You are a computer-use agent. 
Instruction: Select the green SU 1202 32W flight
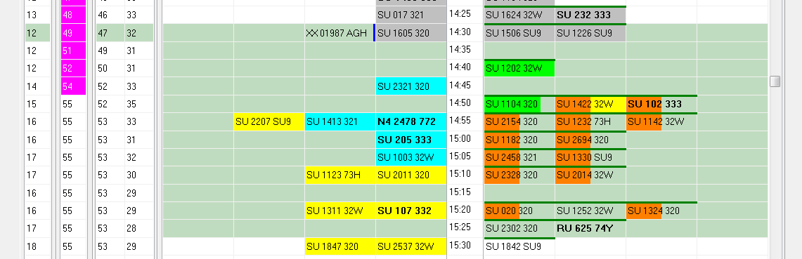tap(519, 69)
